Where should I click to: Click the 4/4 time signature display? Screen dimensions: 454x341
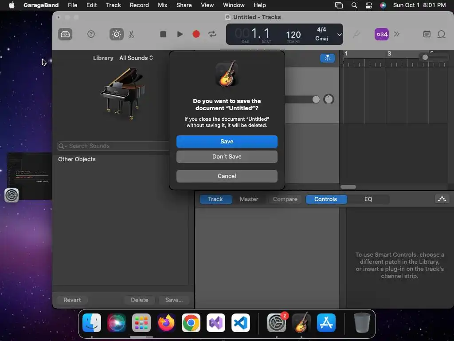(x=321, y=30)
